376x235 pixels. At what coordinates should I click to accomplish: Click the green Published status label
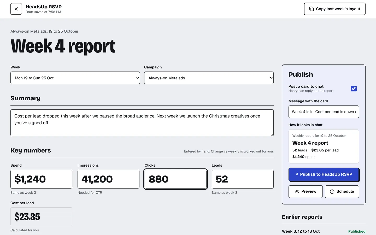point(357,231)
